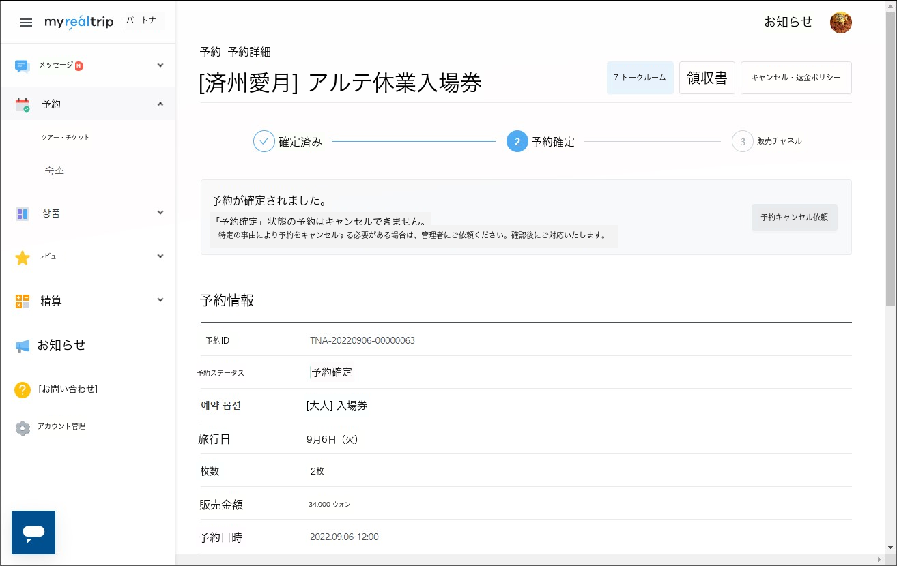The image size is (897, 566).
Task: Click the step 2 予約確定 circle
Action: [517, 141]
